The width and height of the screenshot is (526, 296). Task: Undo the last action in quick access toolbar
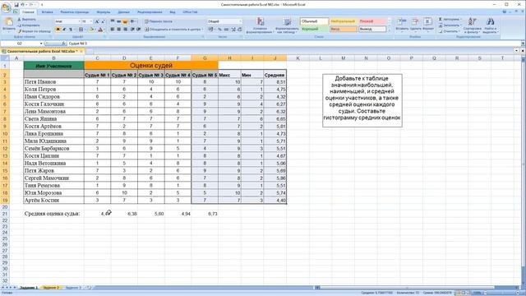(22, 5)
